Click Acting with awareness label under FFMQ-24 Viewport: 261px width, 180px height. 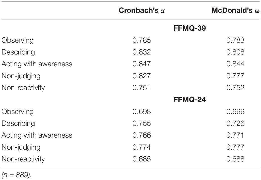[37, 135]
